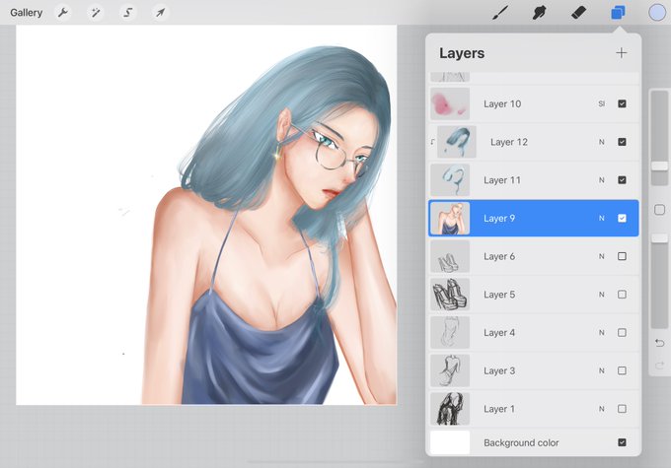The width and height of the screenshot is (671, 468).
Task: Select Layer 12 hair thumbnail
Action: 457,142
